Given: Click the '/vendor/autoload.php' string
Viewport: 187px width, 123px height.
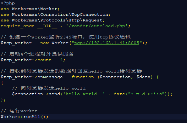Looking at the screenshot, I should [97, 26].
